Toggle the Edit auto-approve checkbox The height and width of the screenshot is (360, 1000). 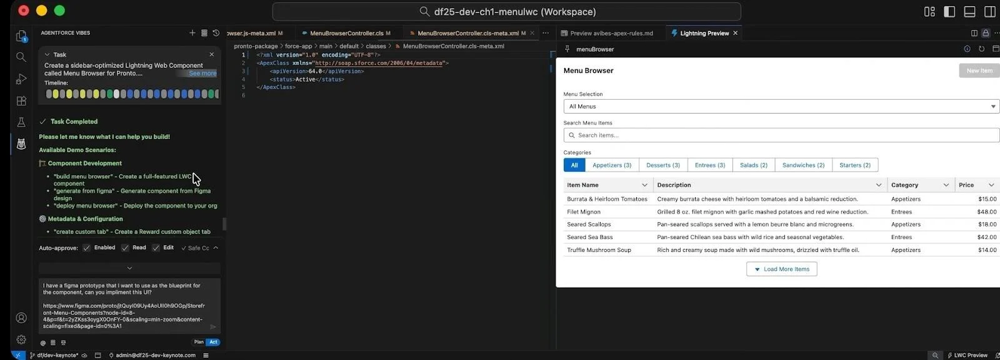click(x=156, y=248)
